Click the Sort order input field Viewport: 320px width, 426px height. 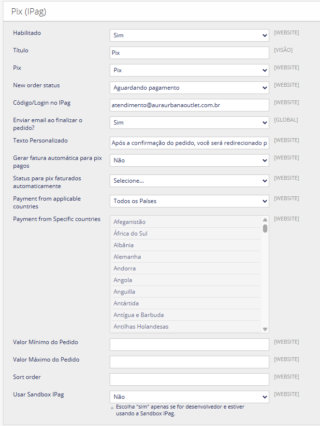click(189, 379)
